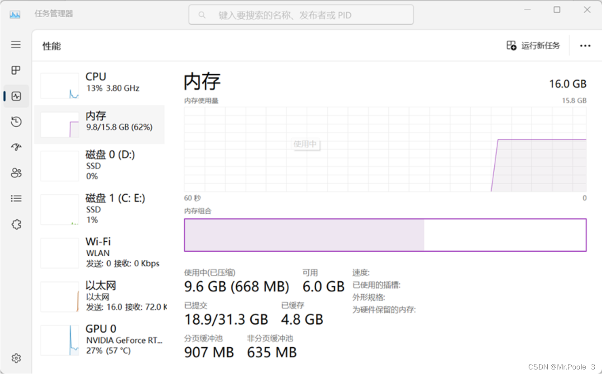Click the 为硬件保留的内存: label
The height and width of the screenshot is (374, 602).
[384, 310]
